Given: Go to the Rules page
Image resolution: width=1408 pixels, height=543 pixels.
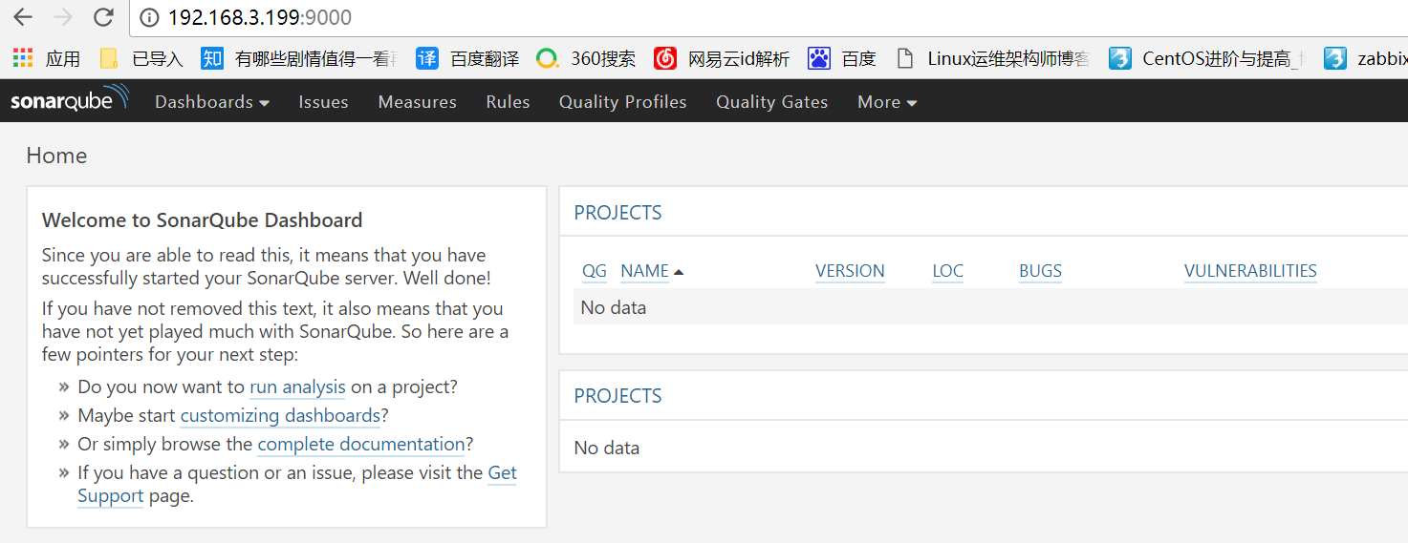Looking at the screenshot, I should (x=508, y=102).
